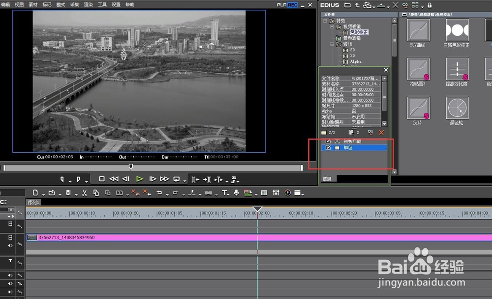Open effect settings icon in info panel

click(x=370, y=133)
